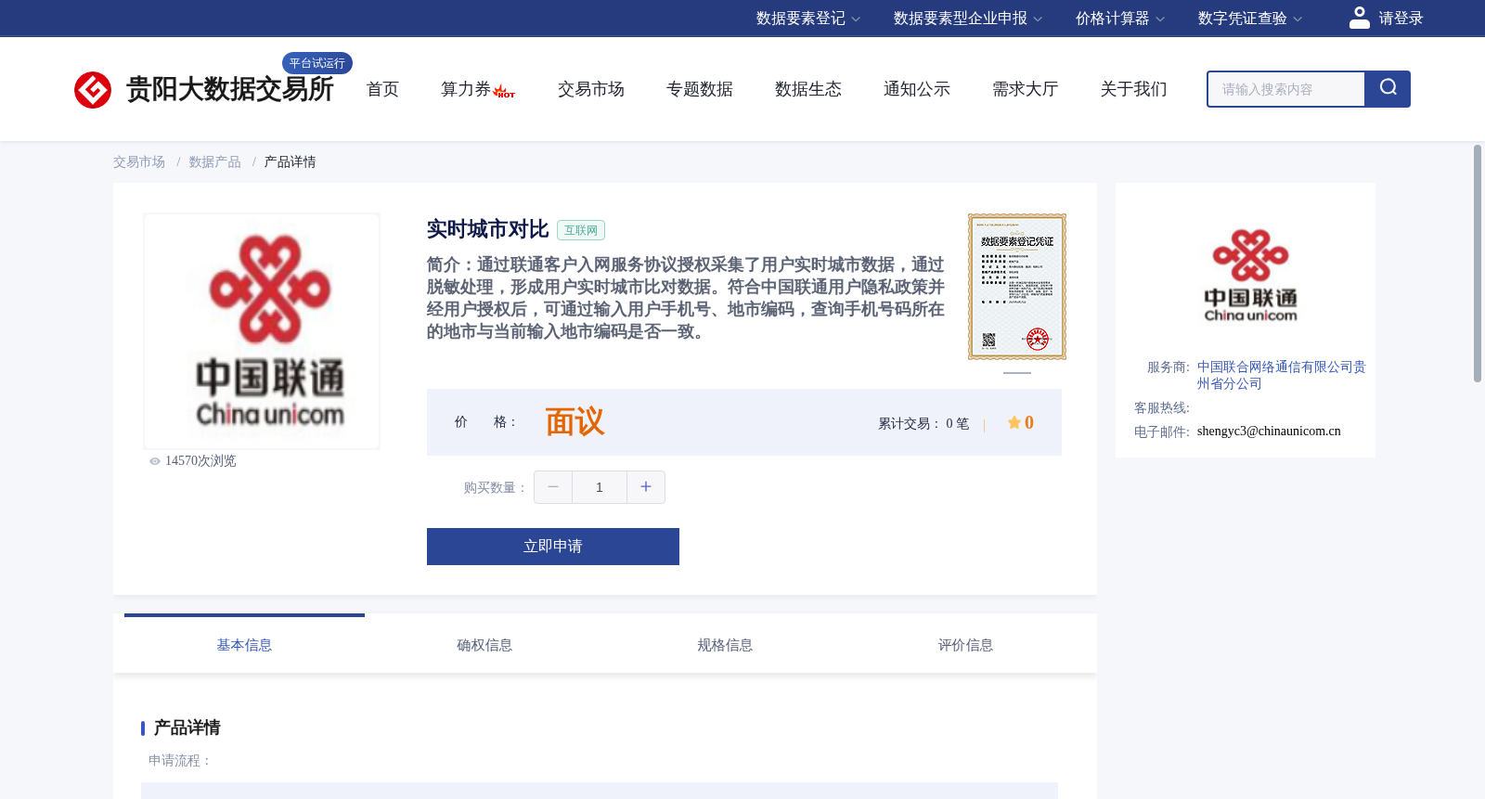Click the search magnifier button
The width and height of the screenshot is (1485, 799).
[1388, 89]
